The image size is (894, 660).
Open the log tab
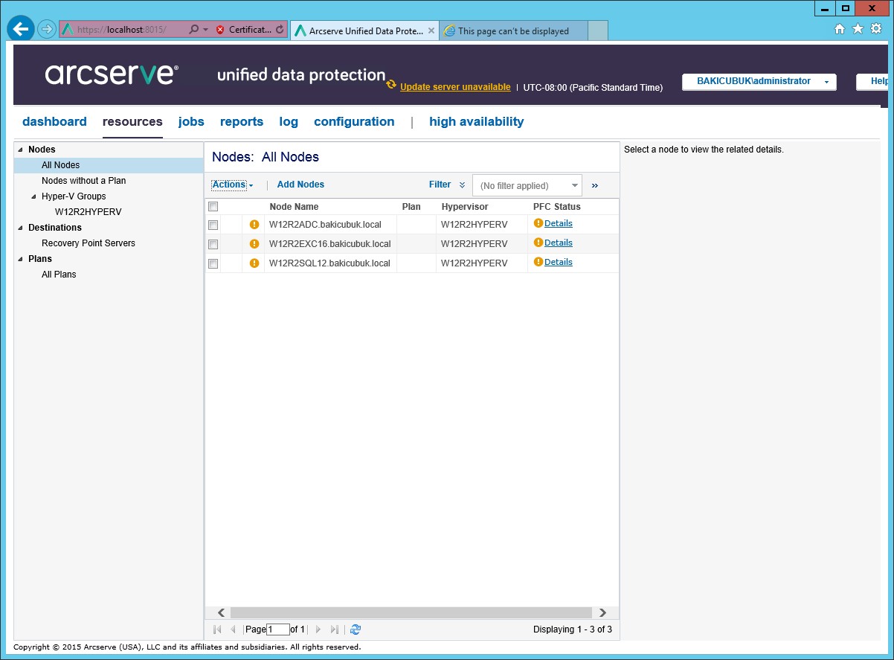289,121
